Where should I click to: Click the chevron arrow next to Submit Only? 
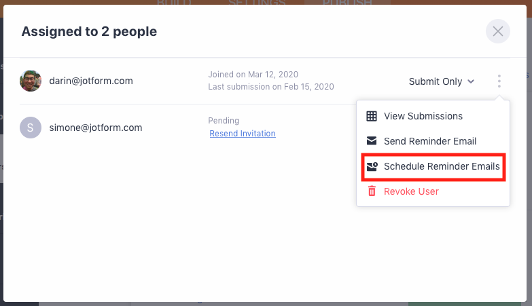470,81
